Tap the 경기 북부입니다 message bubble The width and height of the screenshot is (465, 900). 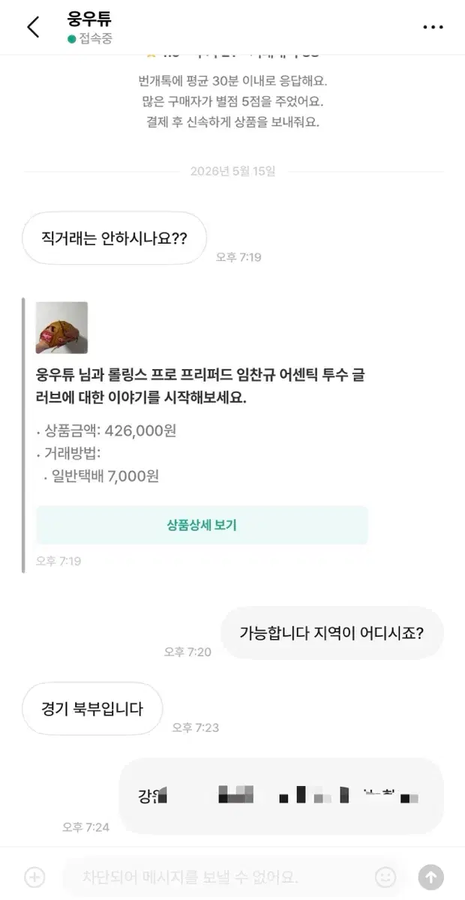[92, 708]
